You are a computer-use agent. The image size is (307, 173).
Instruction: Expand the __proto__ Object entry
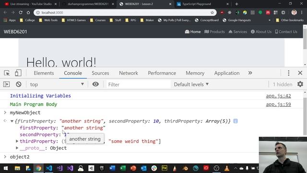[17, 148]
